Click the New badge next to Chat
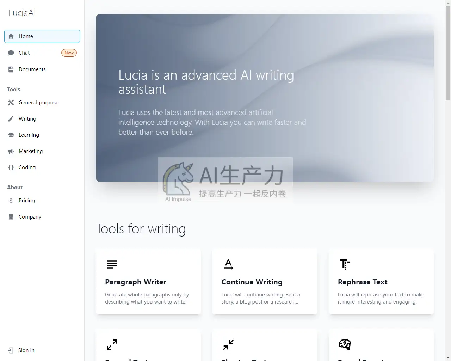The height and width of the screenshot is (361, 451). (69, 53)
